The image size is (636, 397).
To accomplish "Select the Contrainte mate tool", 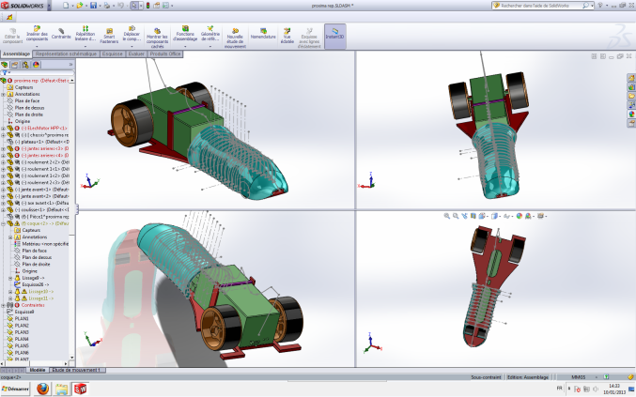I will click(x=61, y=34).
